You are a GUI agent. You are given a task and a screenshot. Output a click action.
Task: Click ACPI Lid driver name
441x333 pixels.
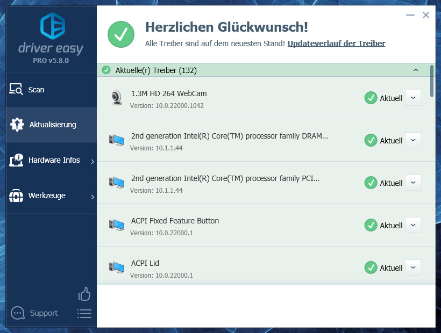145,263
